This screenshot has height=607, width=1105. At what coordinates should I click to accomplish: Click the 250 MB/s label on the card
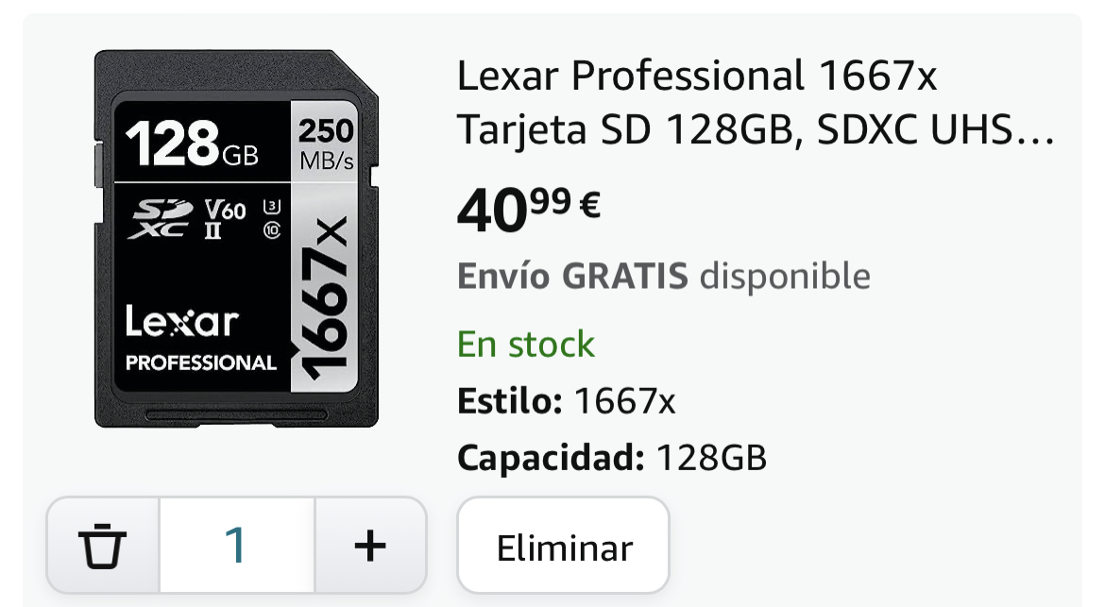tap(326, 144)
